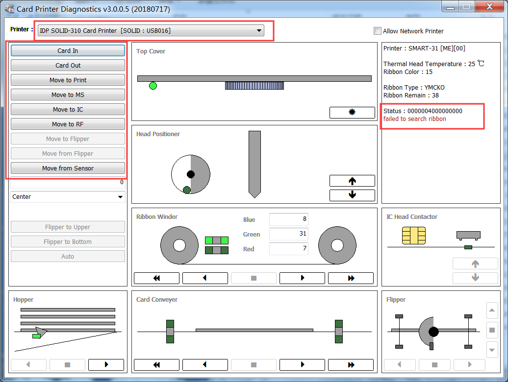Open the Printer selection dropdown
The image size is (508, 382).
(x=151, y=31)
